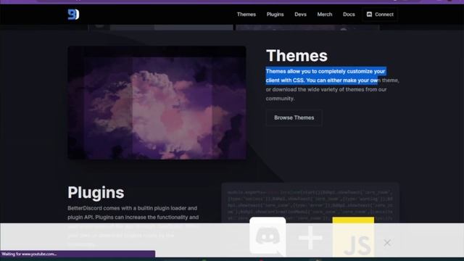The width and height of the screenshot is (464, 261).
Task: Click the Plugins section heading
Action: 96,192
